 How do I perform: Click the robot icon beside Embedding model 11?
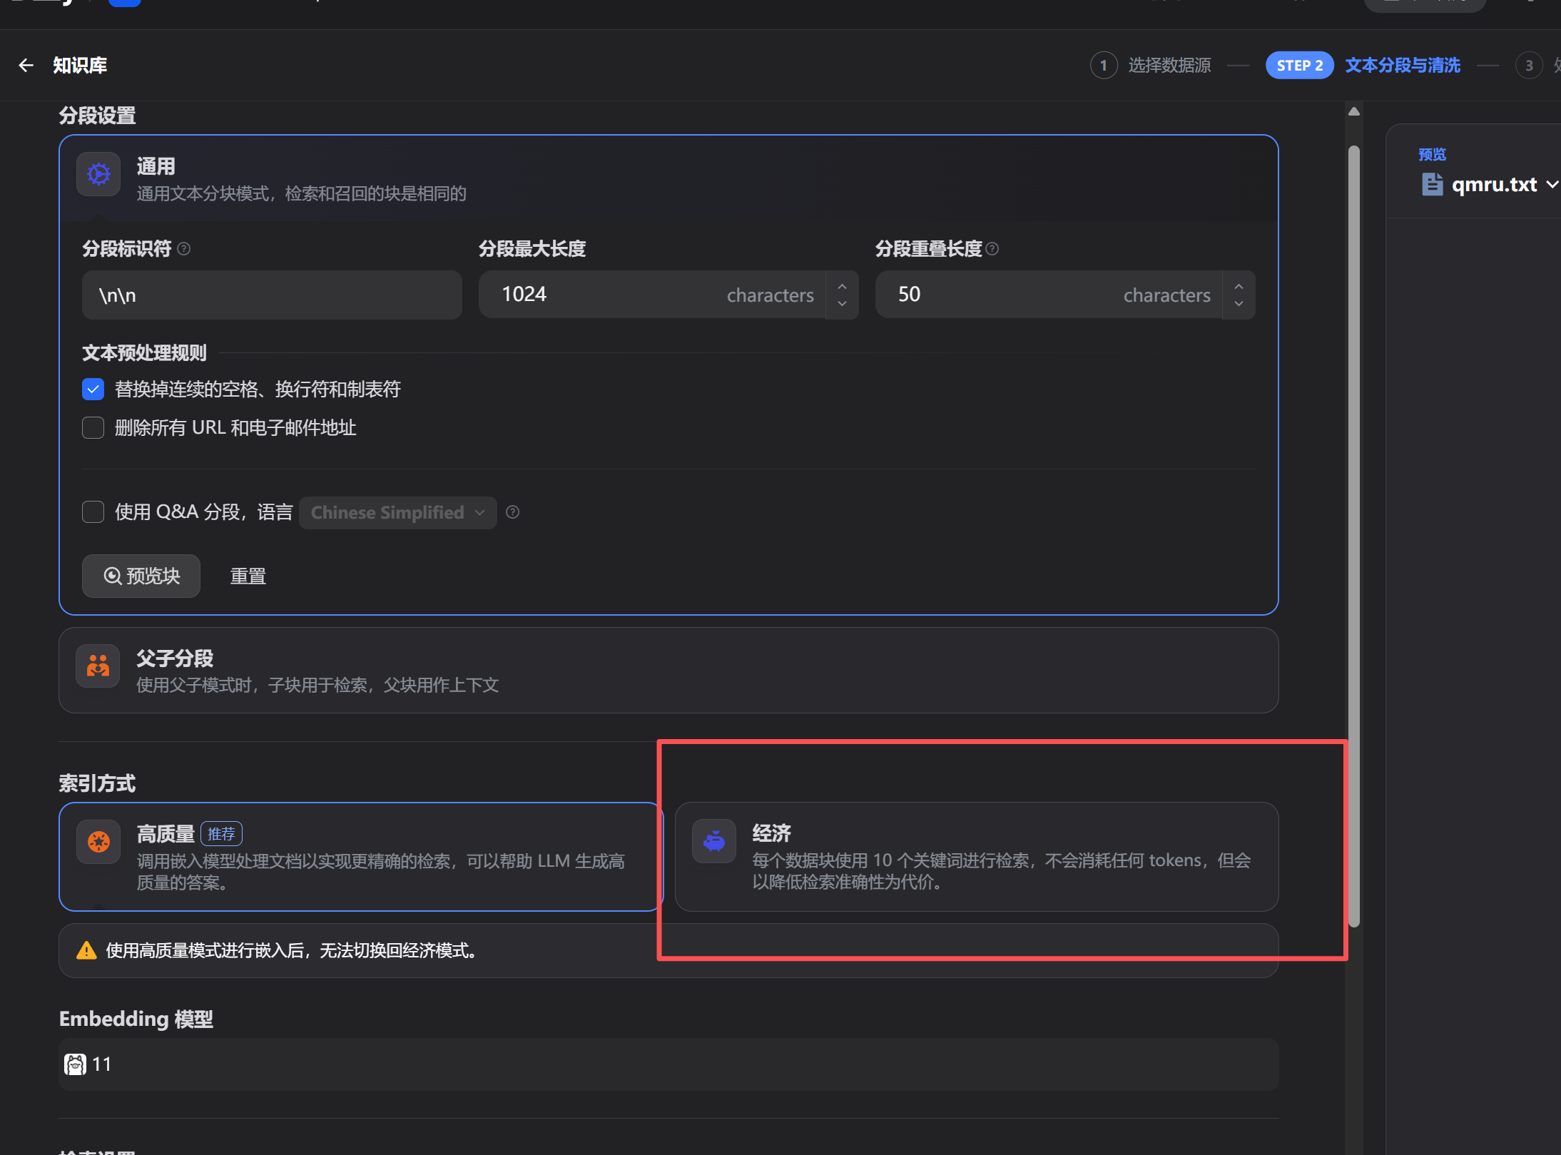coord(76,1064)
